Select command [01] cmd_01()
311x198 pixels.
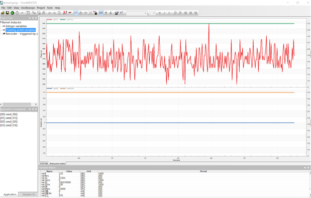coord(9,118)
